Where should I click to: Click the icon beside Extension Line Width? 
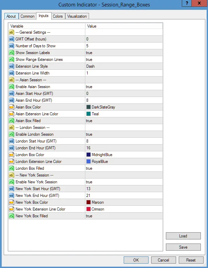(12, 73)
